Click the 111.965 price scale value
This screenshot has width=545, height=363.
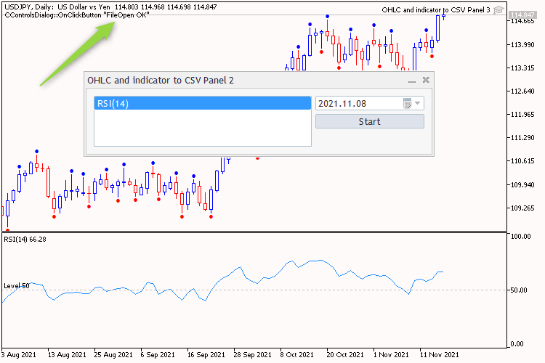[x=522, y=114]
